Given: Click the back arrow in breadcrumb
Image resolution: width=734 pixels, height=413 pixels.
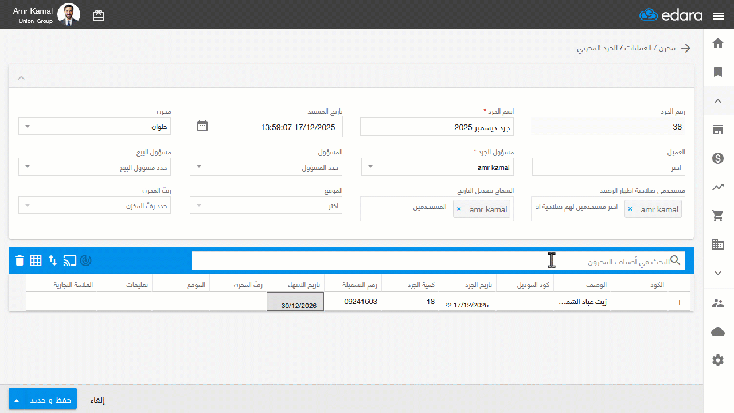Looking at the screenshot, I should click(x=685, y=48).
